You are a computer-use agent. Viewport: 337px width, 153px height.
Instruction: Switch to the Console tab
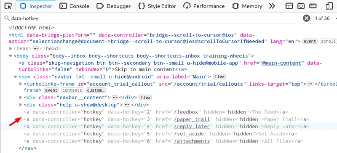pos(74,6)
